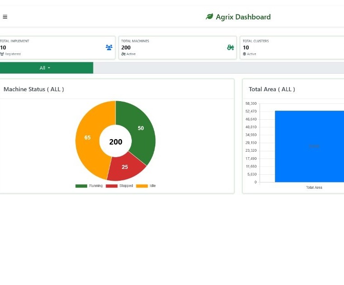The height and width of the screenshot is (285, 344).
Task: Click the green tractor icon in Total Machines card
Action: click(x=230, y=47)
